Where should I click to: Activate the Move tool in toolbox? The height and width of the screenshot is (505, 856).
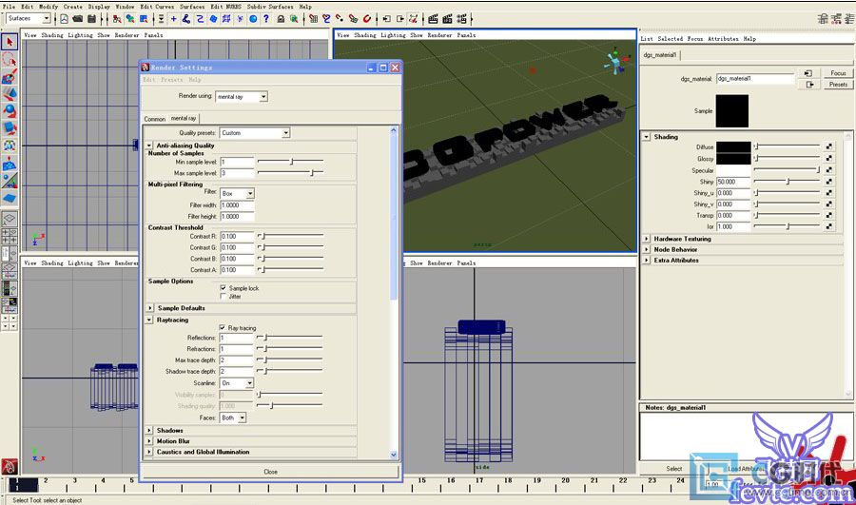click(x=10, y=94)
